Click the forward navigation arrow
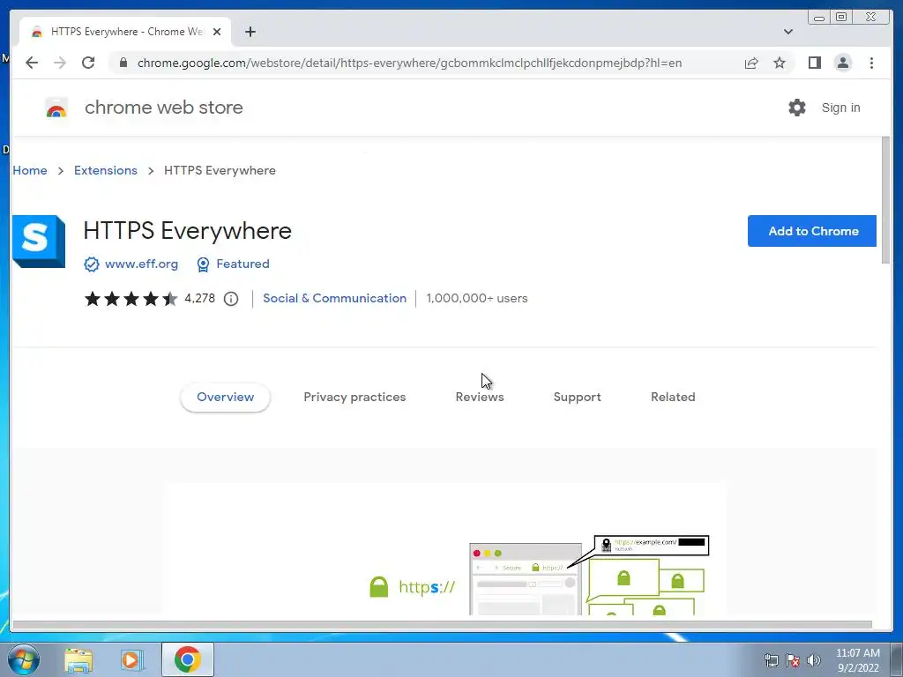 click(x=60, y=63)
